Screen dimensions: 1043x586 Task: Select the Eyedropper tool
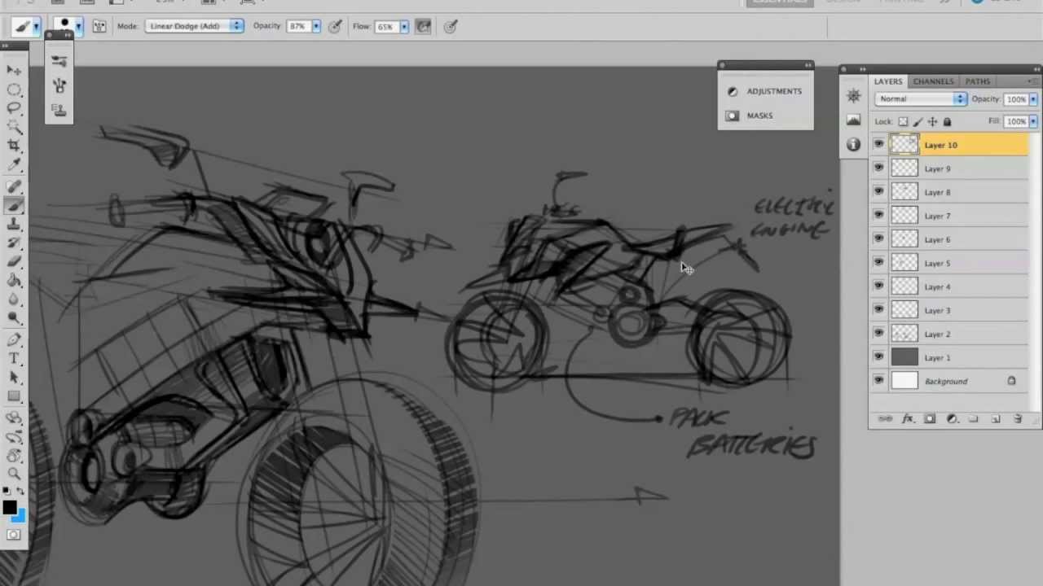[x=14, y=164]
